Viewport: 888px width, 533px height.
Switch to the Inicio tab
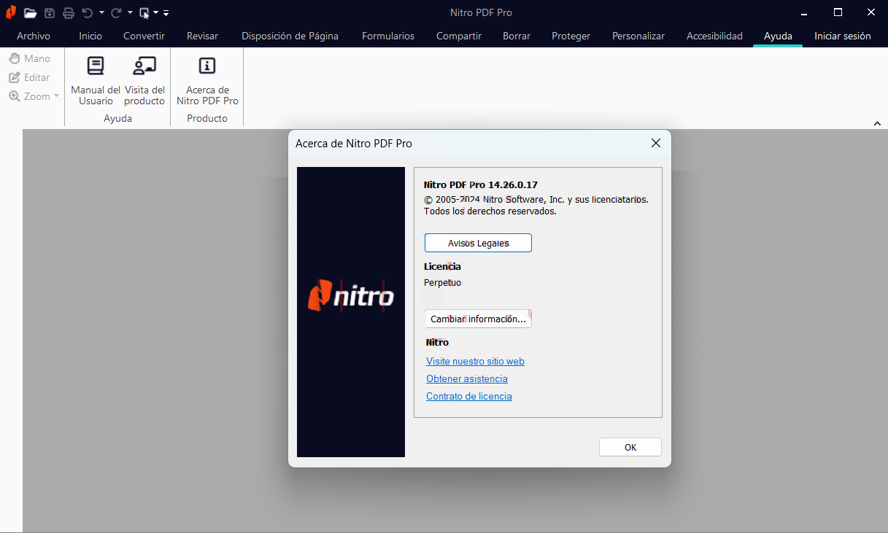point(90,36)
